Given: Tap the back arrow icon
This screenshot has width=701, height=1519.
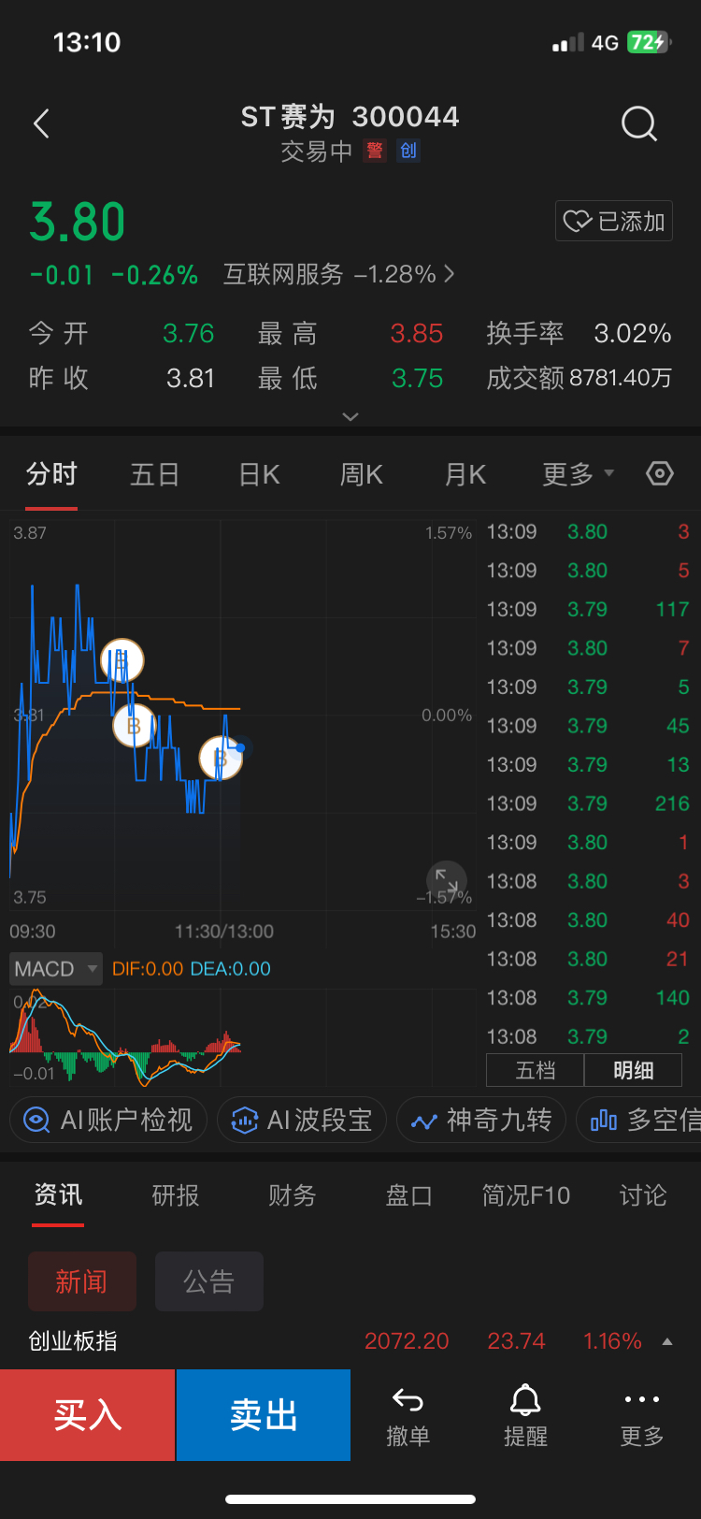Looking at the screenshot, I should point(41,123).
